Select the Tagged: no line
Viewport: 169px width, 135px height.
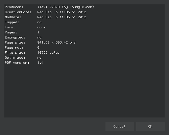click(x=23, y=22)
